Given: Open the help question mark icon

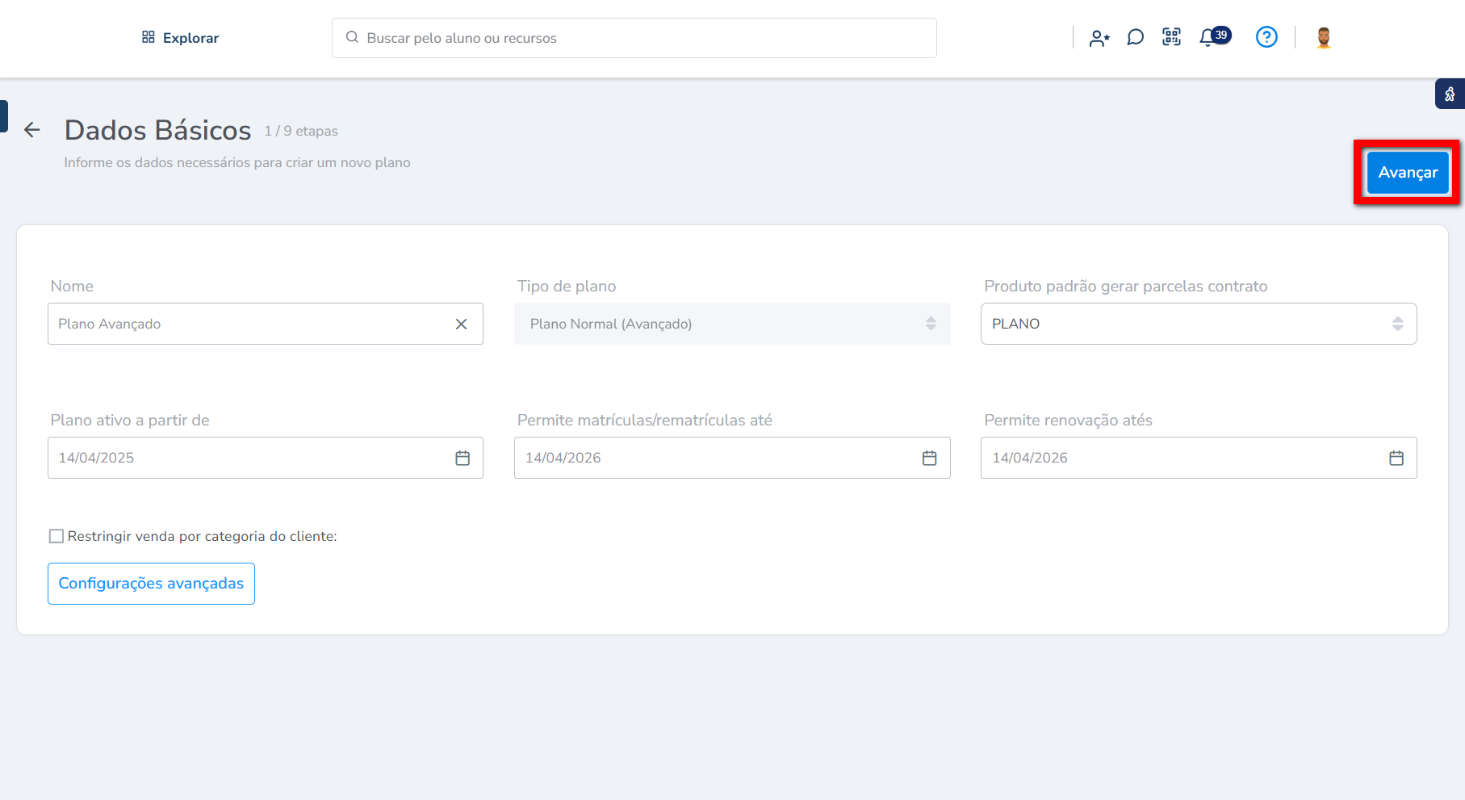Looking at the screenshot, I should 1266,37.
